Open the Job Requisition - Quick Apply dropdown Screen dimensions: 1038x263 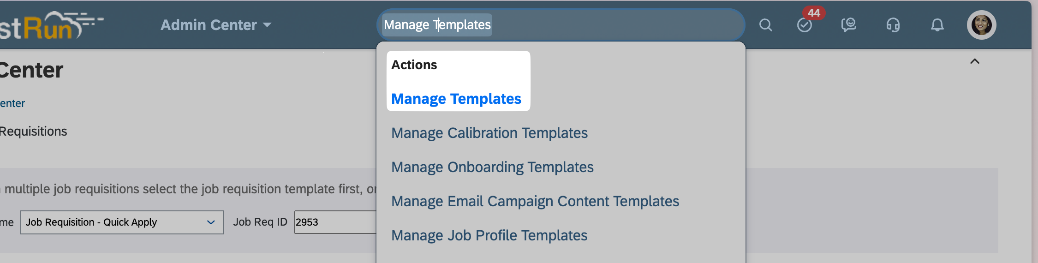[122, 222]
